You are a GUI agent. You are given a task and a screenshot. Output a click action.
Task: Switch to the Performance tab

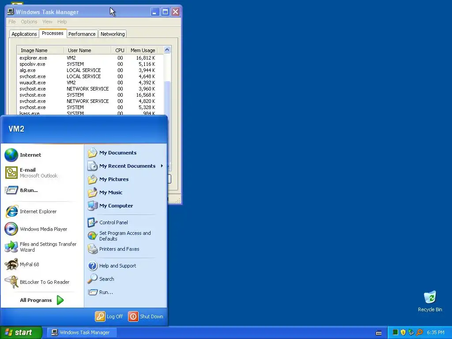pos(82,34)
